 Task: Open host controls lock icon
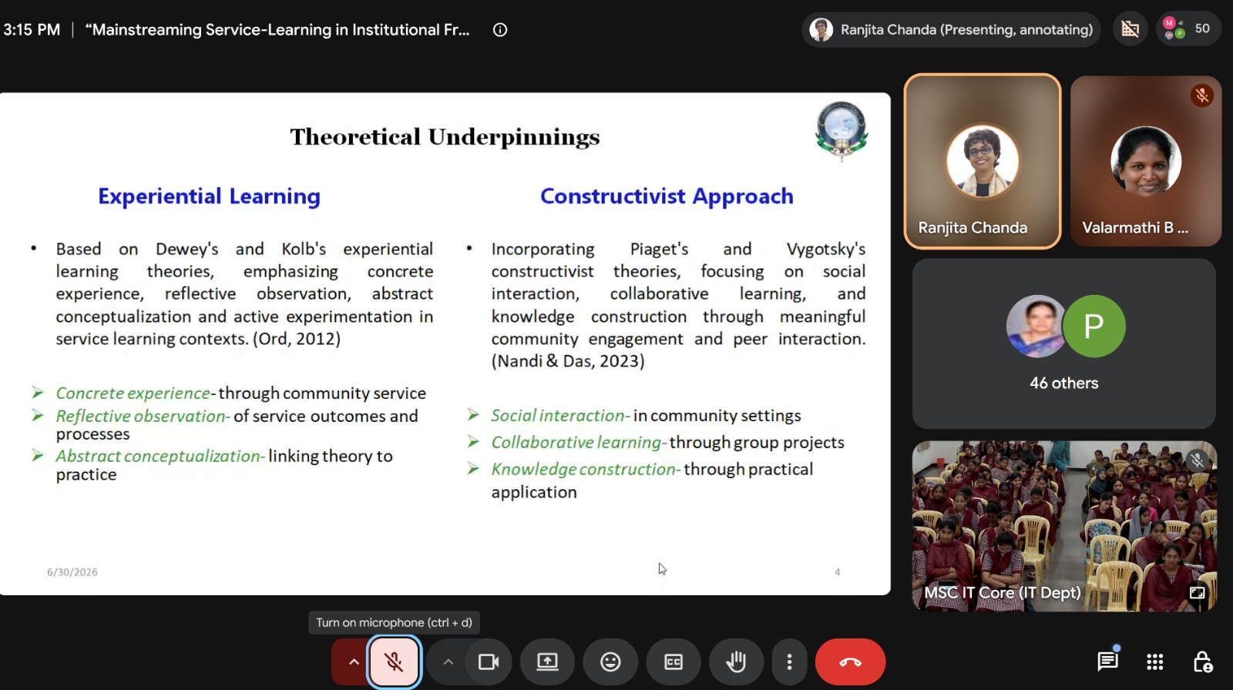tap(1202, 662)
